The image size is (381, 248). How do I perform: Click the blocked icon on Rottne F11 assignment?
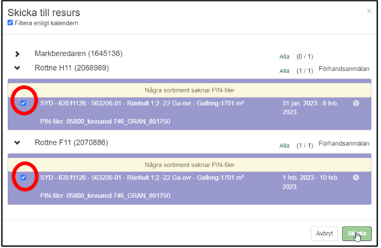356,178
